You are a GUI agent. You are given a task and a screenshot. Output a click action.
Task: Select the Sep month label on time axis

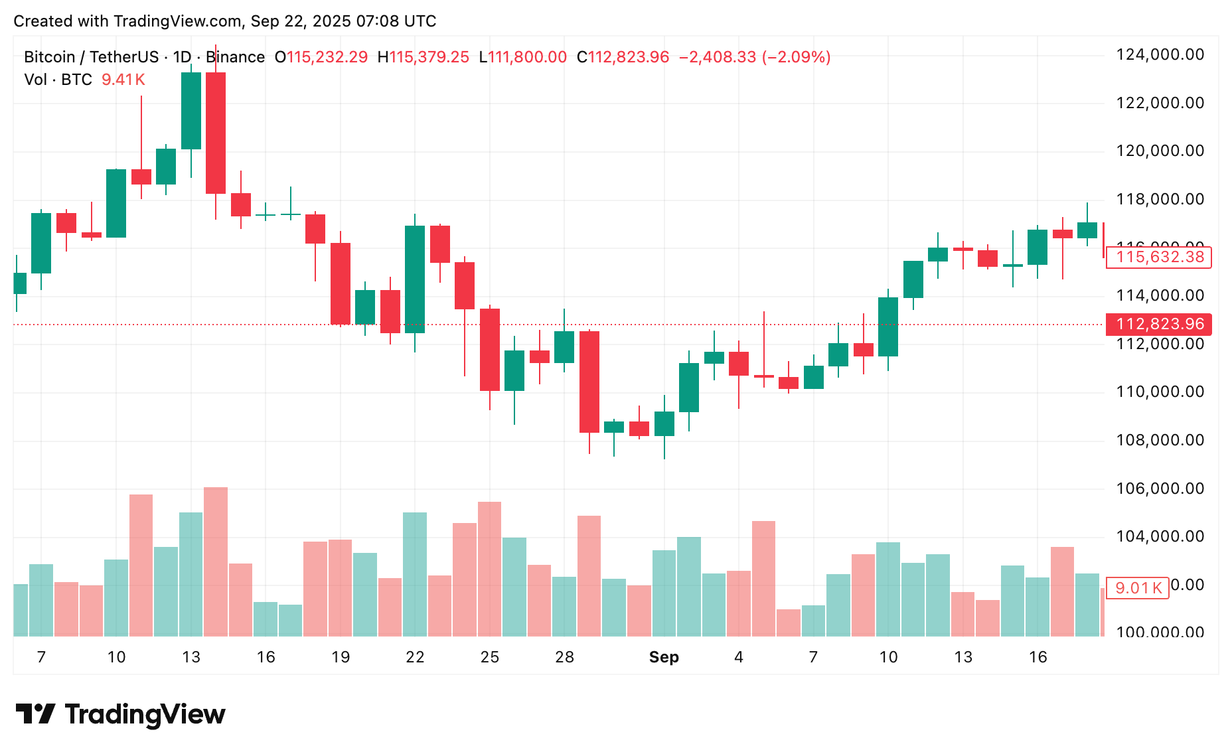pyautogui.click(x=664, y=657)
